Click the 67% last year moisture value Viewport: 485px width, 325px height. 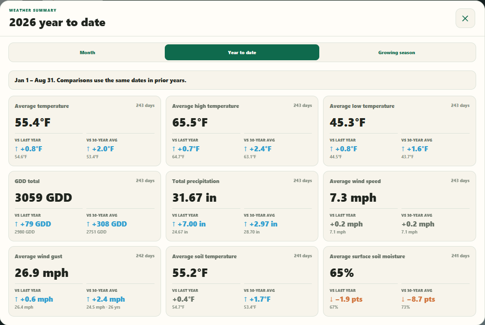click(x=334, y=307)
